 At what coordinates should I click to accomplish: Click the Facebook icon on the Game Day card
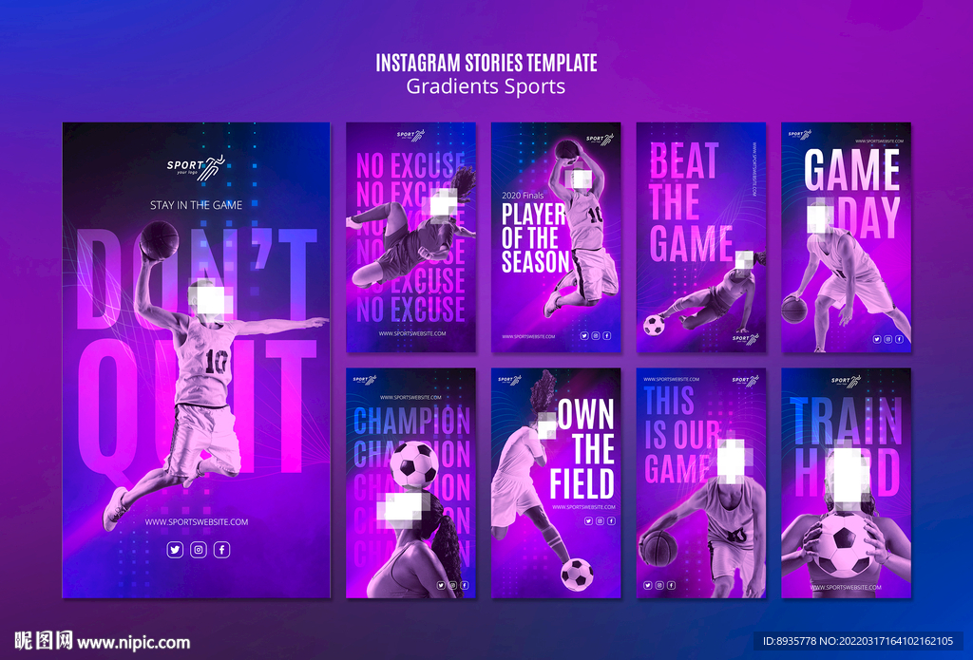(x=899, y=339)
